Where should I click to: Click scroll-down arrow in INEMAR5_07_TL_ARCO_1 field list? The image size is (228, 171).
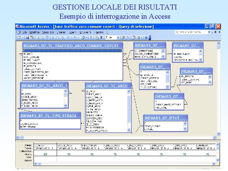coord(66,105)
